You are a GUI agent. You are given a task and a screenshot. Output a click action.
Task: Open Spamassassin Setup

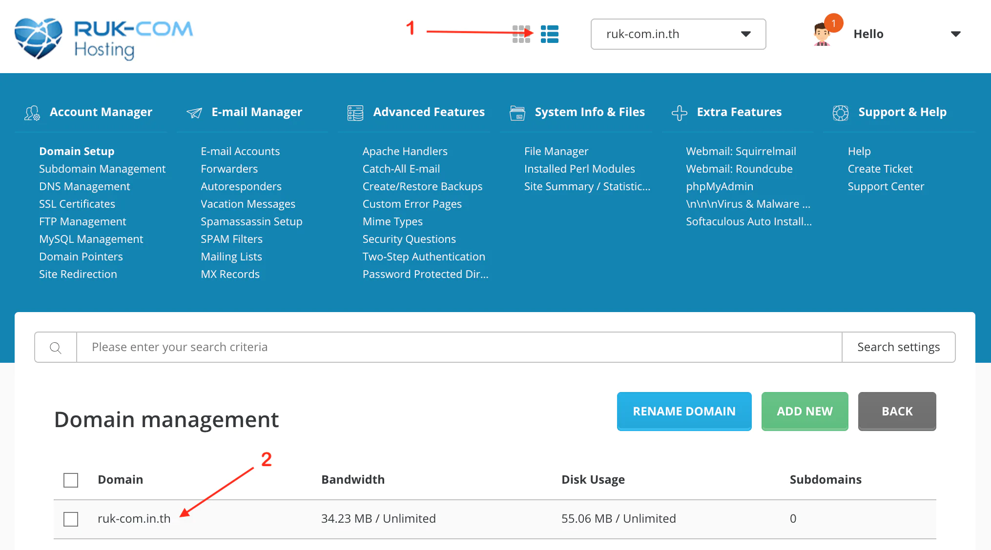tap(251, 221)
